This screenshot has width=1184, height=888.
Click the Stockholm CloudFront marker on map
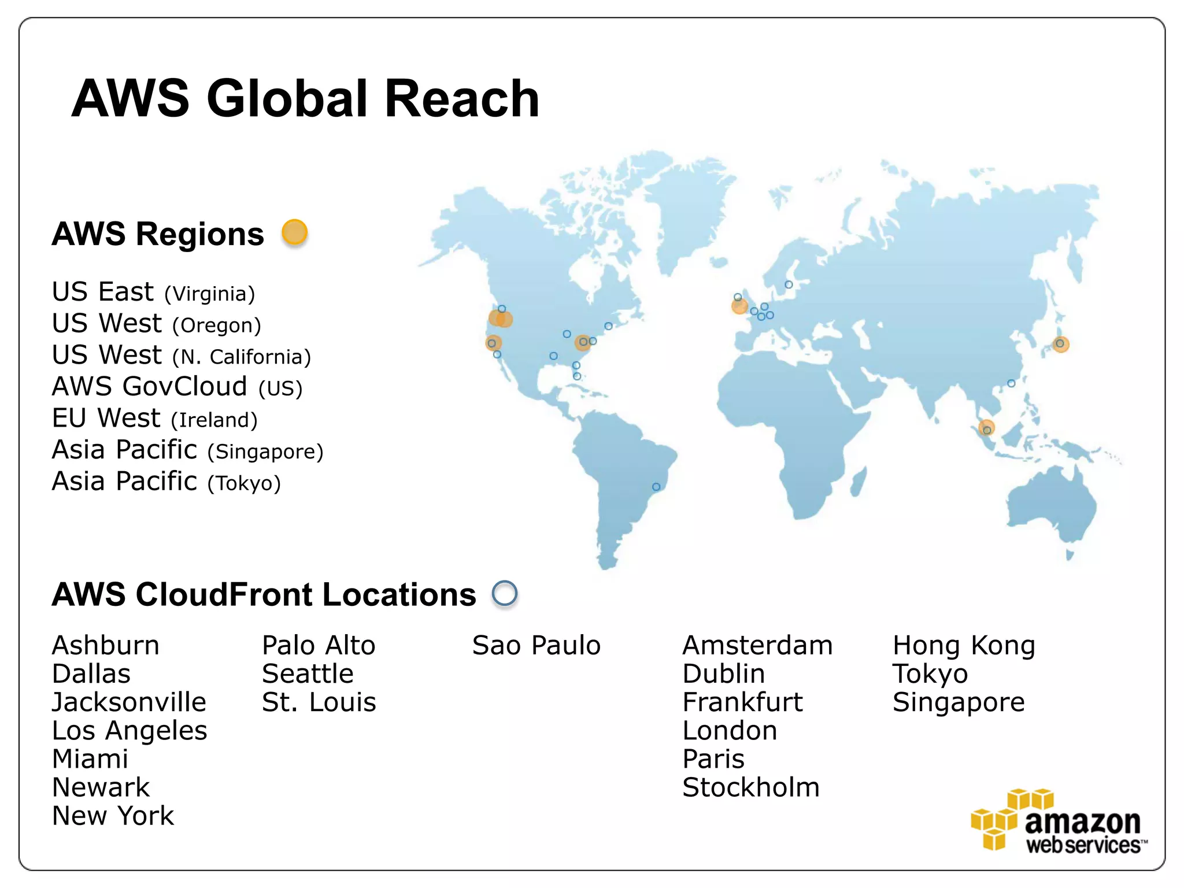[x=789, y=284]
